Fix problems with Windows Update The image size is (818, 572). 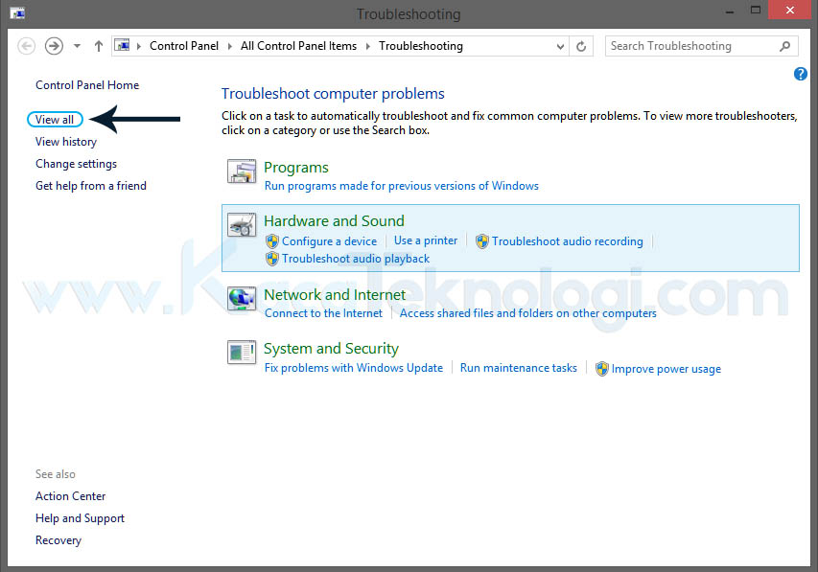(354, 368)
